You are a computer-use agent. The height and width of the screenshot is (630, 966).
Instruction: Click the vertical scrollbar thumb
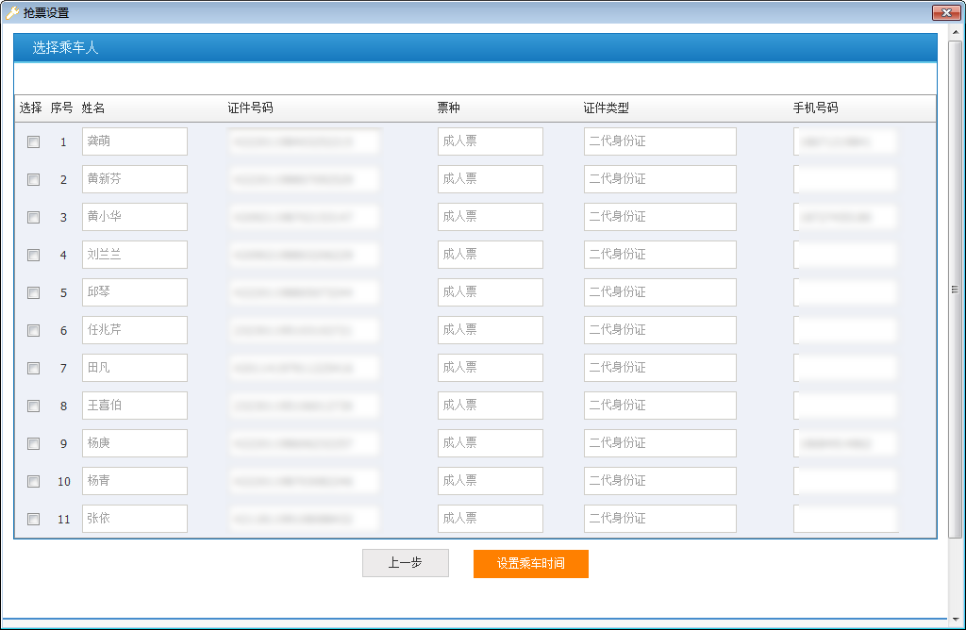955,290
